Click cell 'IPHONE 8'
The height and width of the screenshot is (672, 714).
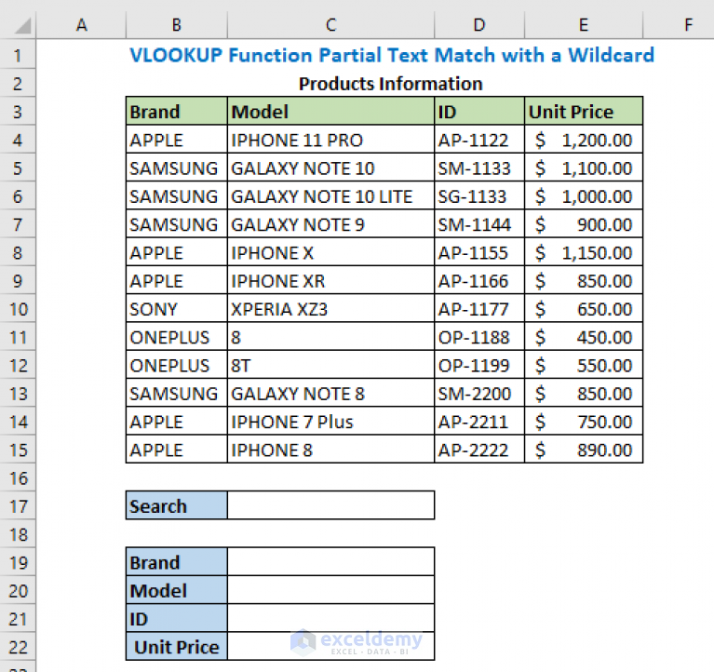point(331,450)
